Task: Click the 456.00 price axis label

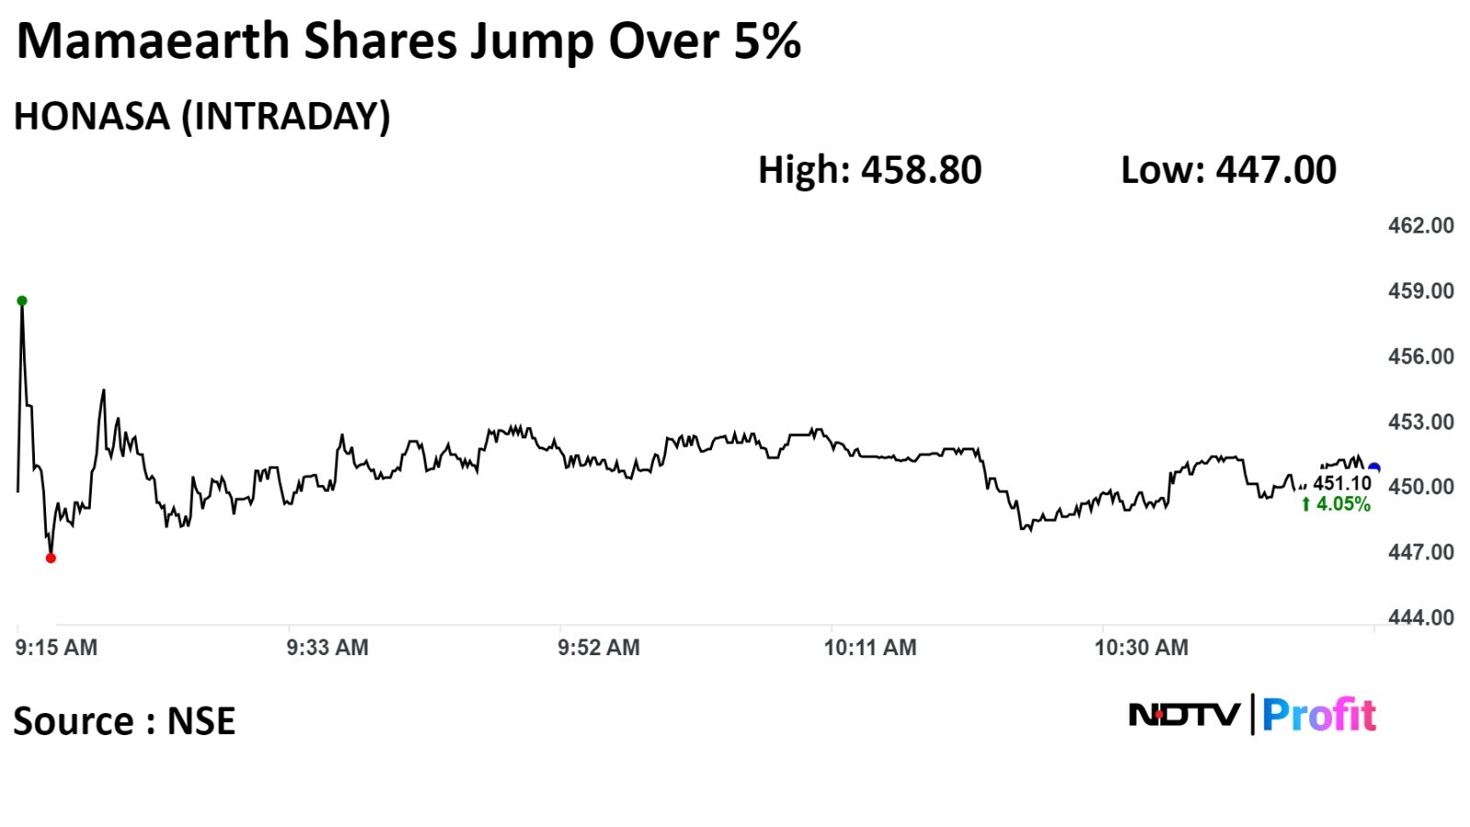Action: pos(1420,357)
